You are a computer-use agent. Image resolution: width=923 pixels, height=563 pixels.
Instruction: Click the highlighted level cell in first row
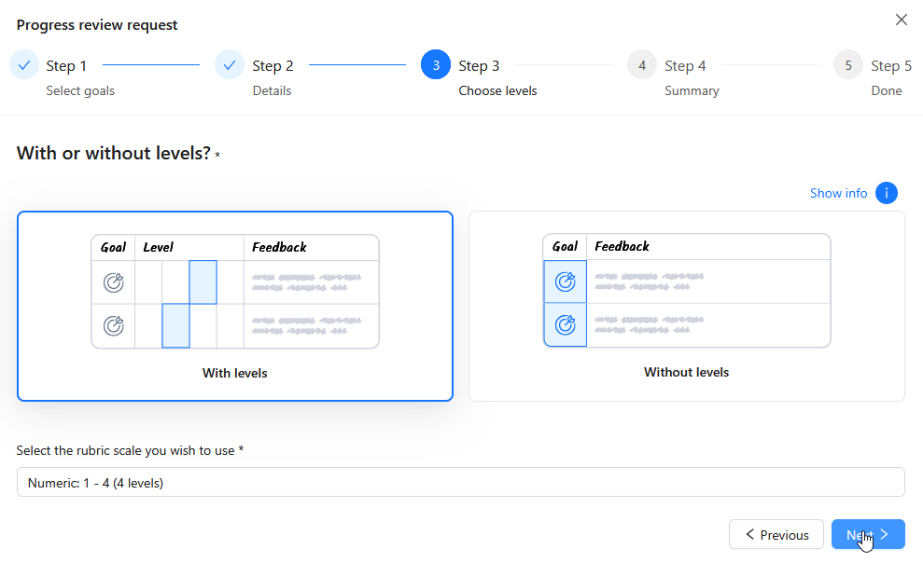[203, 282]
